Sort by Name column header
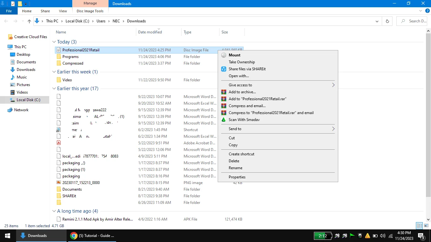Viewport: 431px width, 242px height. [x=95, y=32]
